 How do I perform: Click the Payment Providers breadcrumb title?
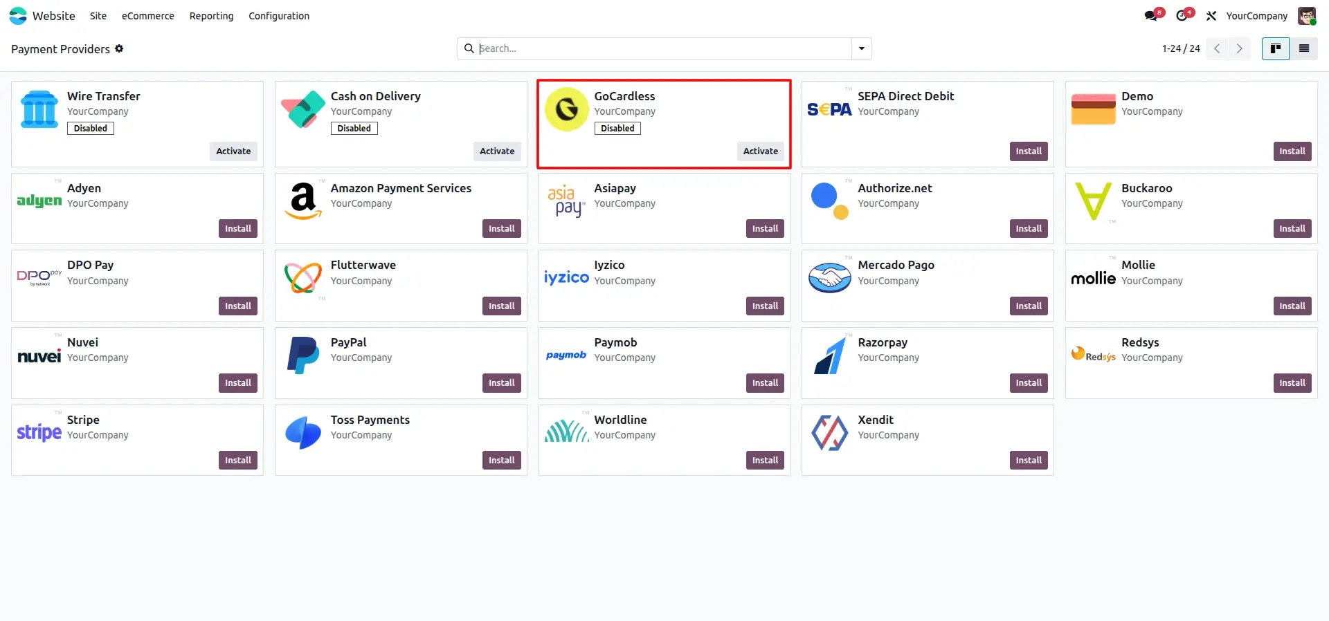[60, 49]
